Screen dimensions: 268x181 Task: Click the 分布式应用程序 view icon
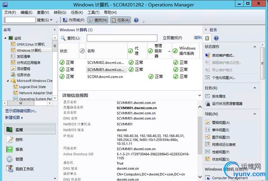13,62
